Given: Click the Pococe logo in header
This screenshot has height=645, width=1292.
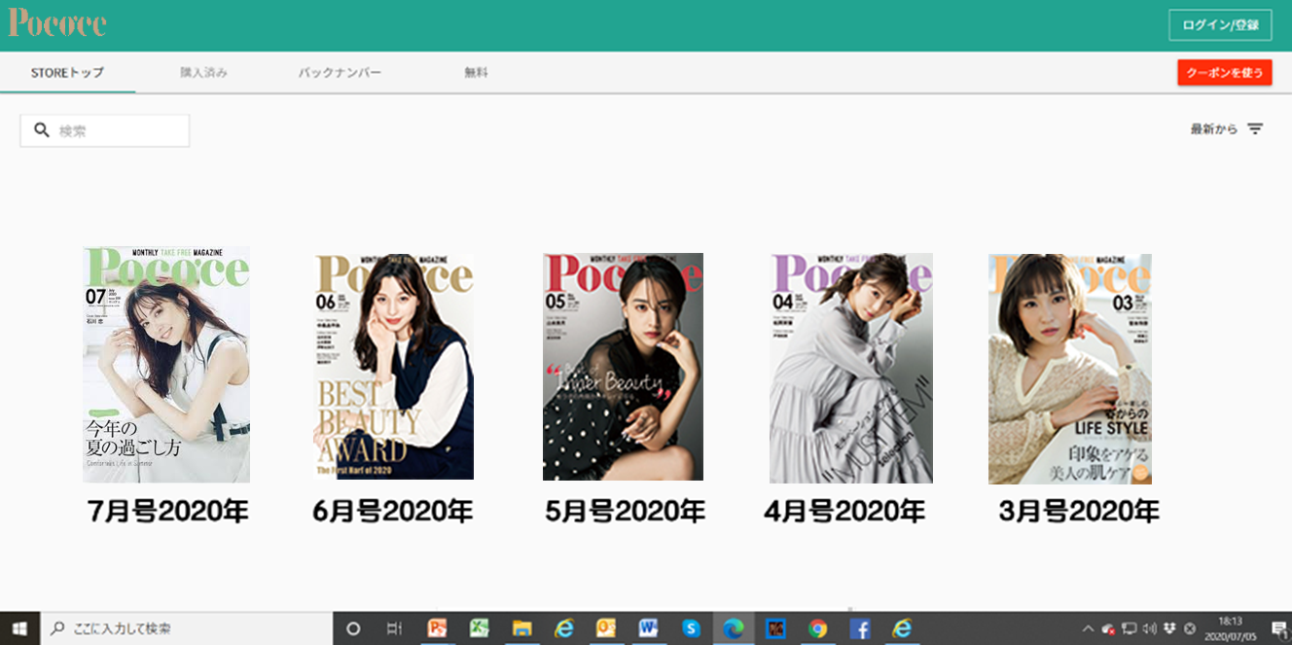Looking at the screenshot, I should click(x=57, y=22).
